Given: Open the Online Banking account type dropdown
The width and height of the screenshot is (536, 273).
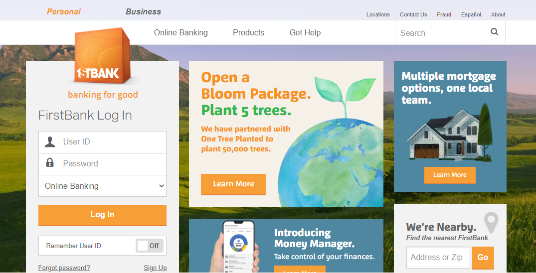Looking at the screenshot, I should [x=103, y=186].
